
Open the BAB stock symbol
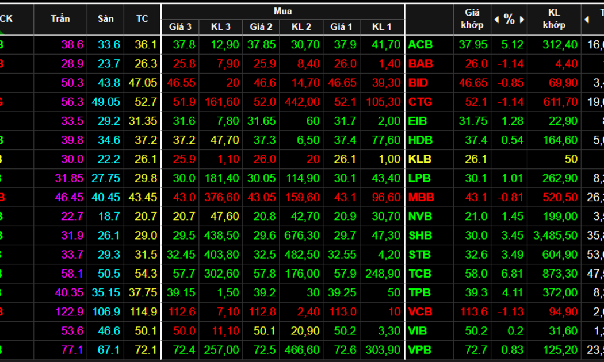[420, 63]
